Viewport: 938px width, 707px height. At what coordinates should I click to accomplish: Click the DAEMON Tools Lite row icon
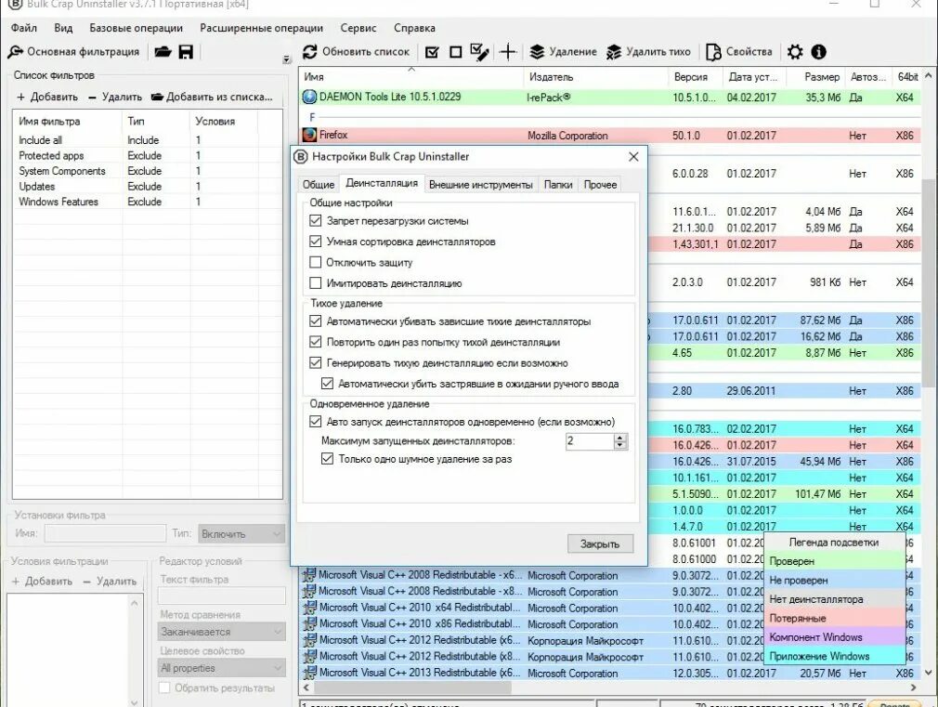[309, 97]
